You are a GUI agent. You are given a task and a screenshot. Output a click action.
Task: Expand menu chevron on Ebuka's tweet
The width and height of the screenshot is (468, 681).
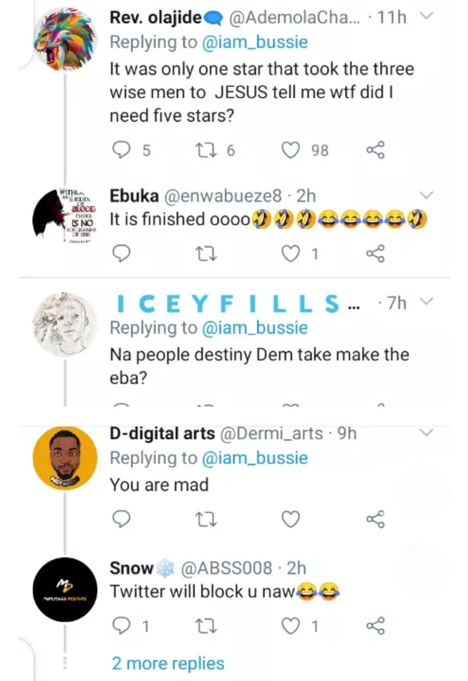click(x=427, y=195)
